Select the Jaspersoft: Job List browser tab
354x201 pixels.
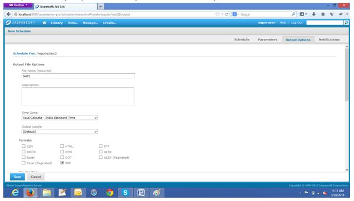point(66,7)
